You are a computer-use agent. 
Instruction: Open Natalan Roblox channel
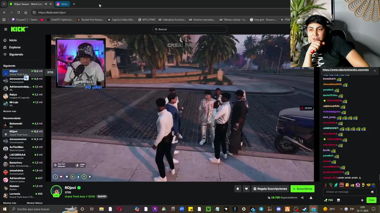tap(23, 188)
